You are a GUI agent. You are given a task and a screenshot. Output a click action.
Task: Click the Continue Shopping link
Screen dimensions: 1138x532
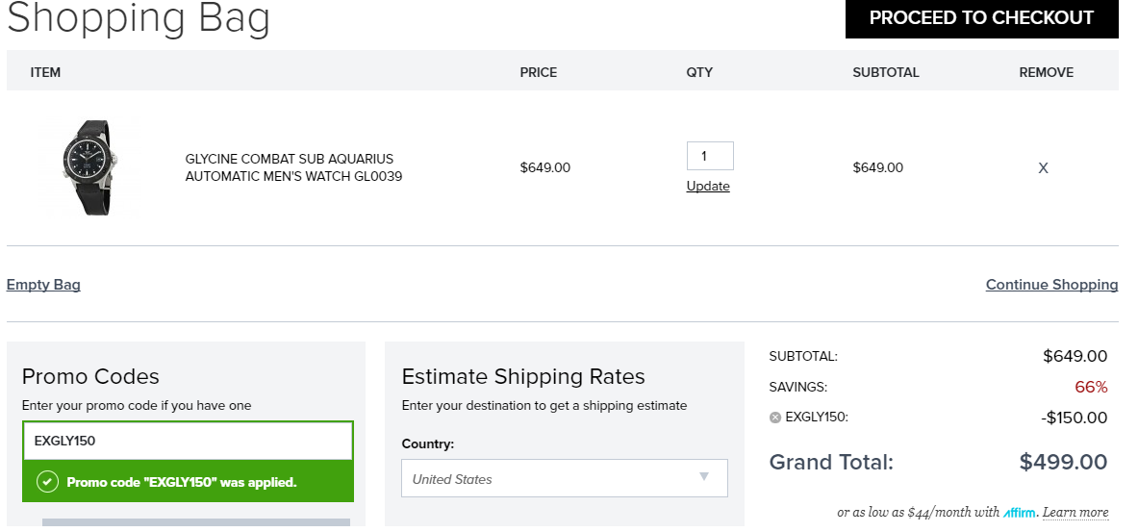[x=1051, y=285]
